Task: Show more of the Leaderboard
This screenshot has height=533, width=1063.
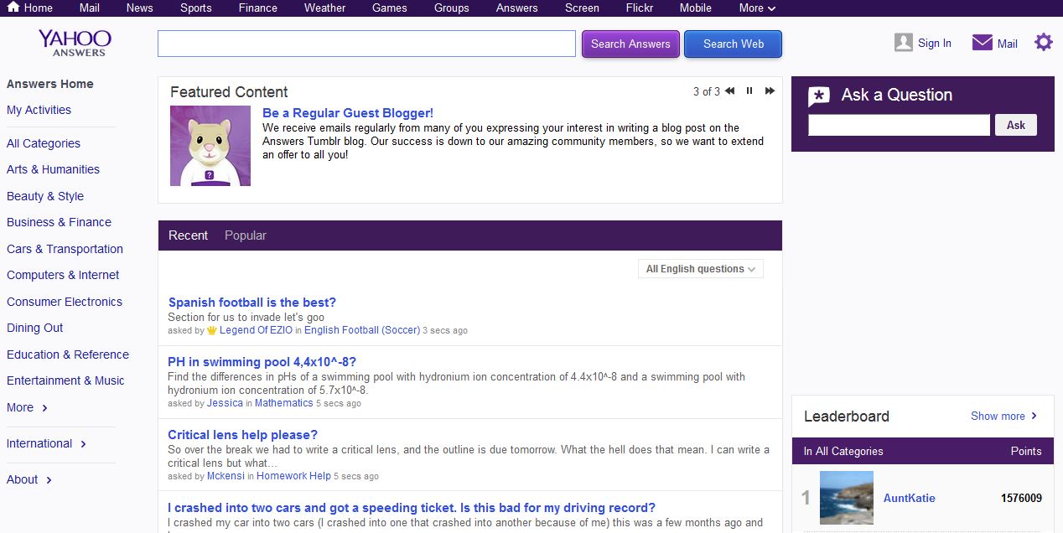Action: click(x=1004, y=416)
